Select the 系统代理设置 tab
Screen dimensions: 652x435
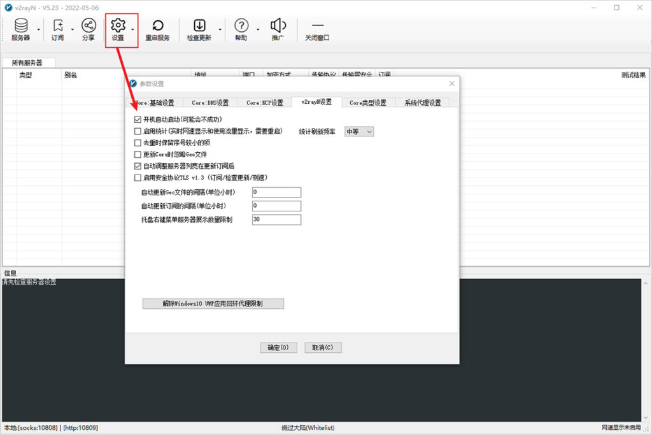(x=424, y=102)
